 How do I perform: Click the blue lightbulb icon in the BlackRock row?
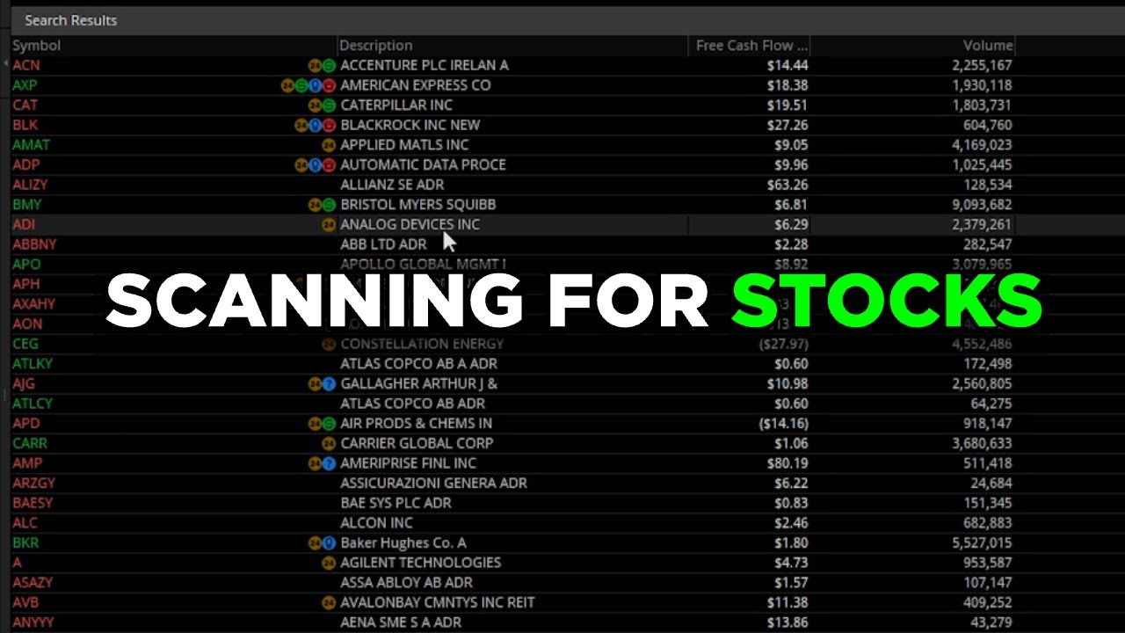(315, 125)
